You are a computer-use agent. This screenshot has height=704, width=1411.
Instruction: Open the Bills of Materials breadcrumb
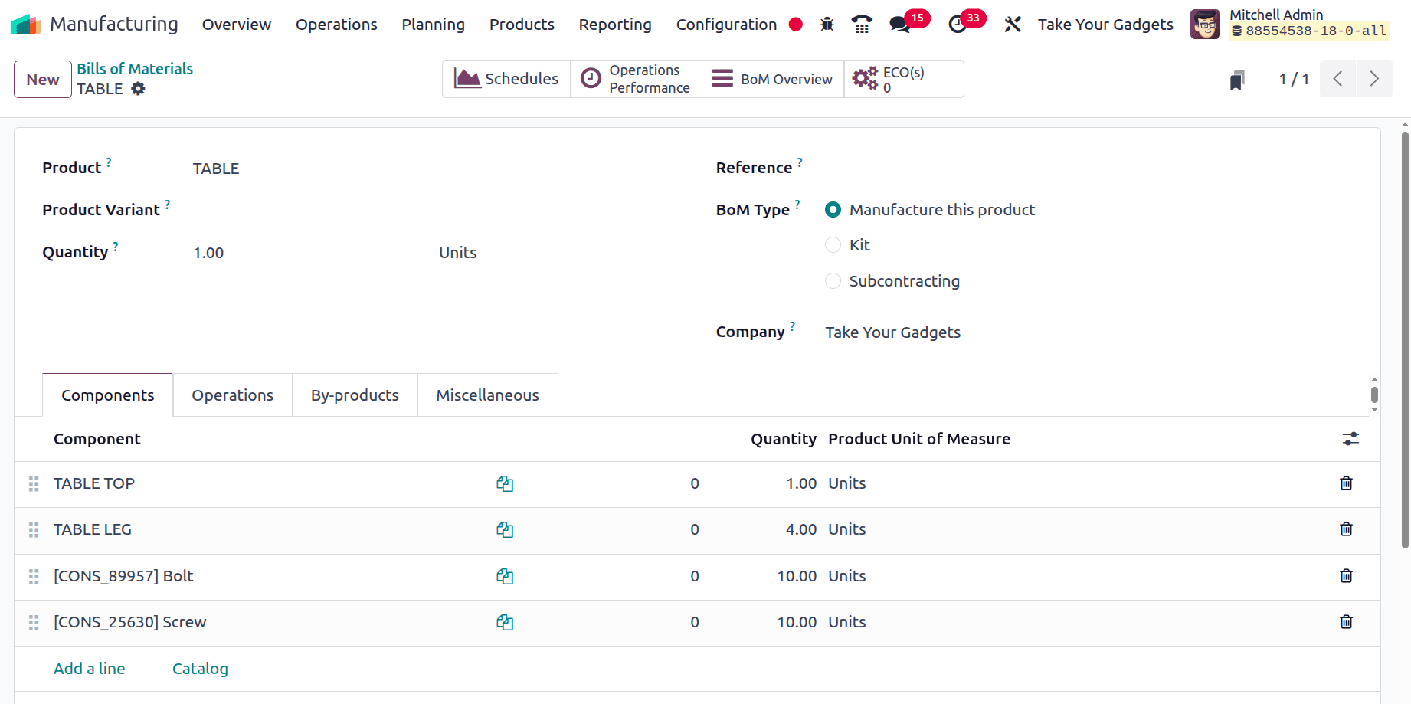click(x=135, y=69)
